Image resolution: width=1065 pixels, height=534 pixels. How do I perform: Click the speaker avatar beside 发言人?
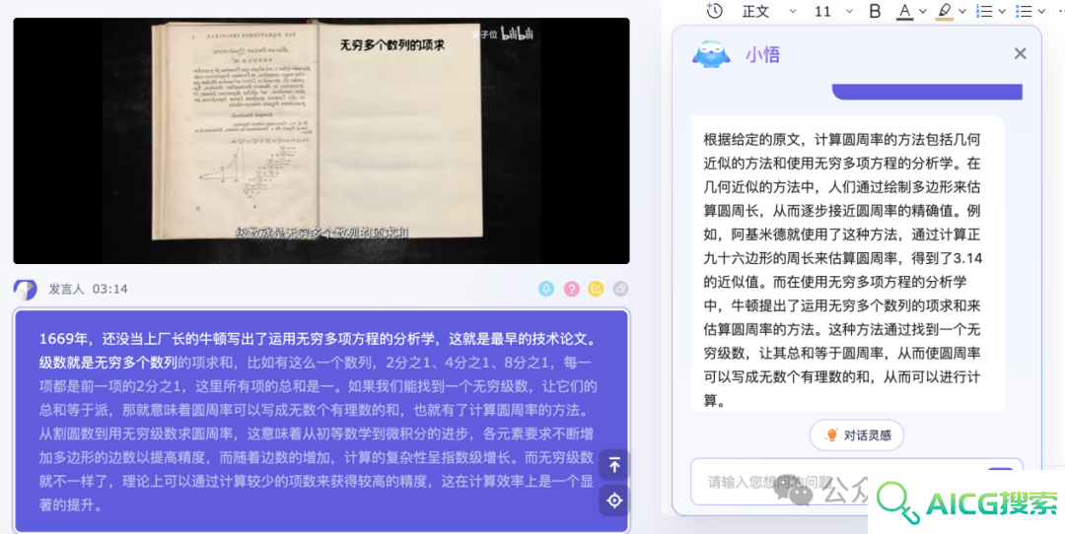[25, 289]
